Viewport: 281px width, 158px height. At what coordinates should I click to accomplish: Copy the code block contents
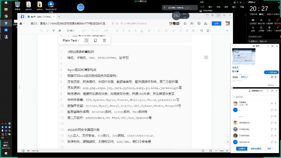click(x=95, y=40)
